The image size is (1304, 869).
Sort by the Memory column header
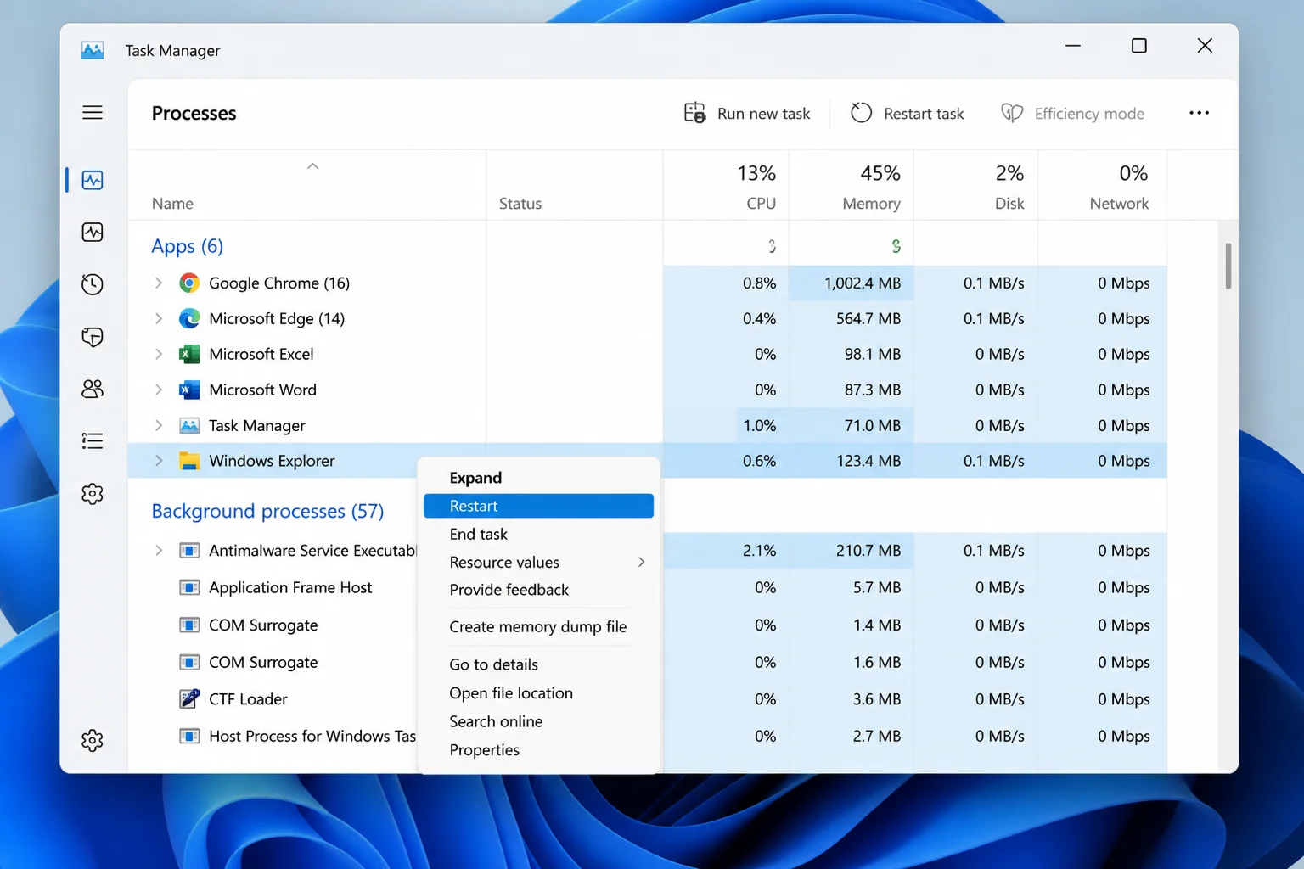(x=852, y=186)
